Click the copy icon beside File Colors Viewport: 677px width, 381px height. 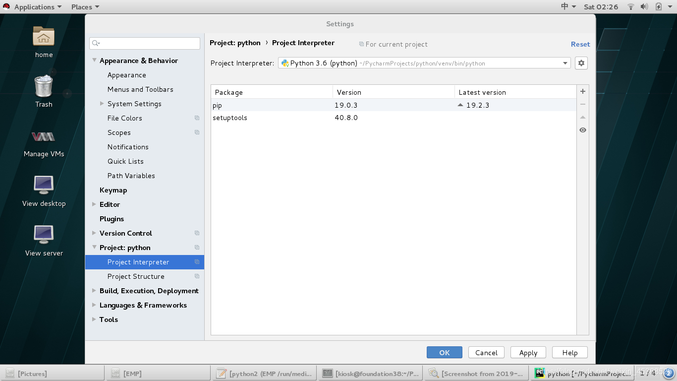click(x=197, y=118)
